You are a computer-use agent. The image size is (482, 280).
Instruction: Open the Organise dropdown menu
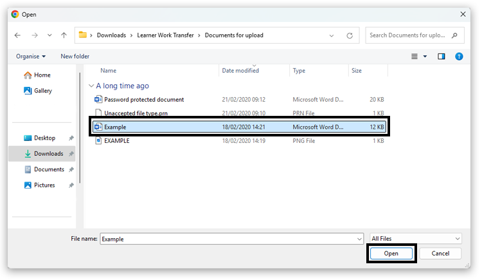tap(31, 57)
